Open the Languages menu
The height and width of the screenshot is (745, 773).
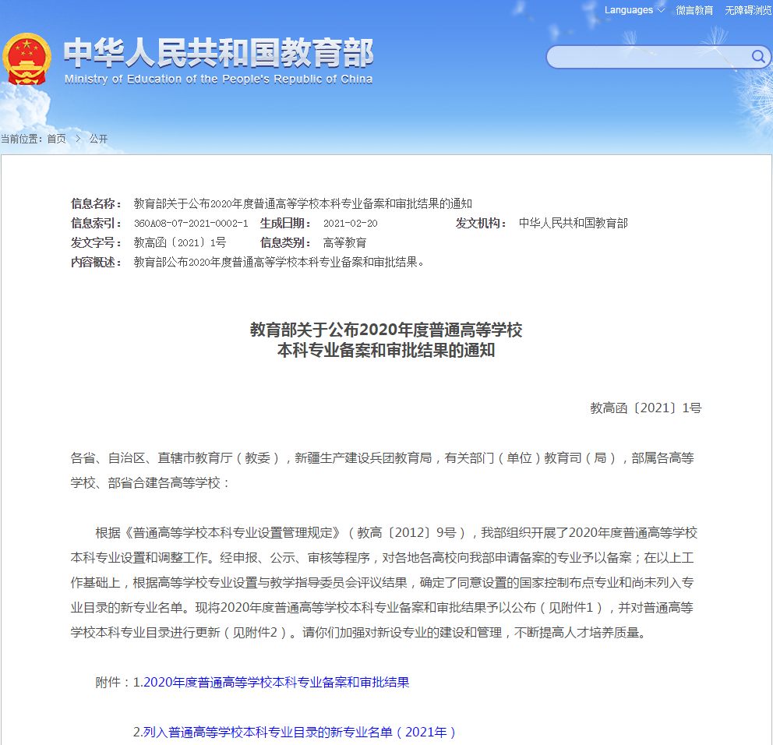tap(629, 10)
